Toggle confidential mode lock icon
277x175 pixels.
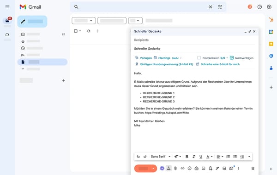click(211, 168)
